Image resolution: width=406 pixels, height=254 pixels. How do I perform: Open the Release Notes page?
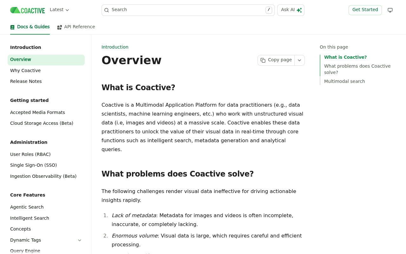pos(46,82)
